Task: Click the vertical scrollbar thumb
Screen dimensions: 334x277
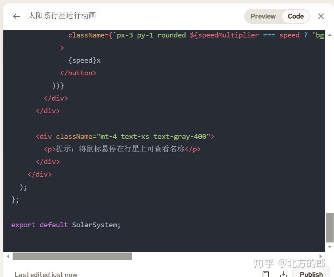Action: pyautogui.click(x=330, y=227)
